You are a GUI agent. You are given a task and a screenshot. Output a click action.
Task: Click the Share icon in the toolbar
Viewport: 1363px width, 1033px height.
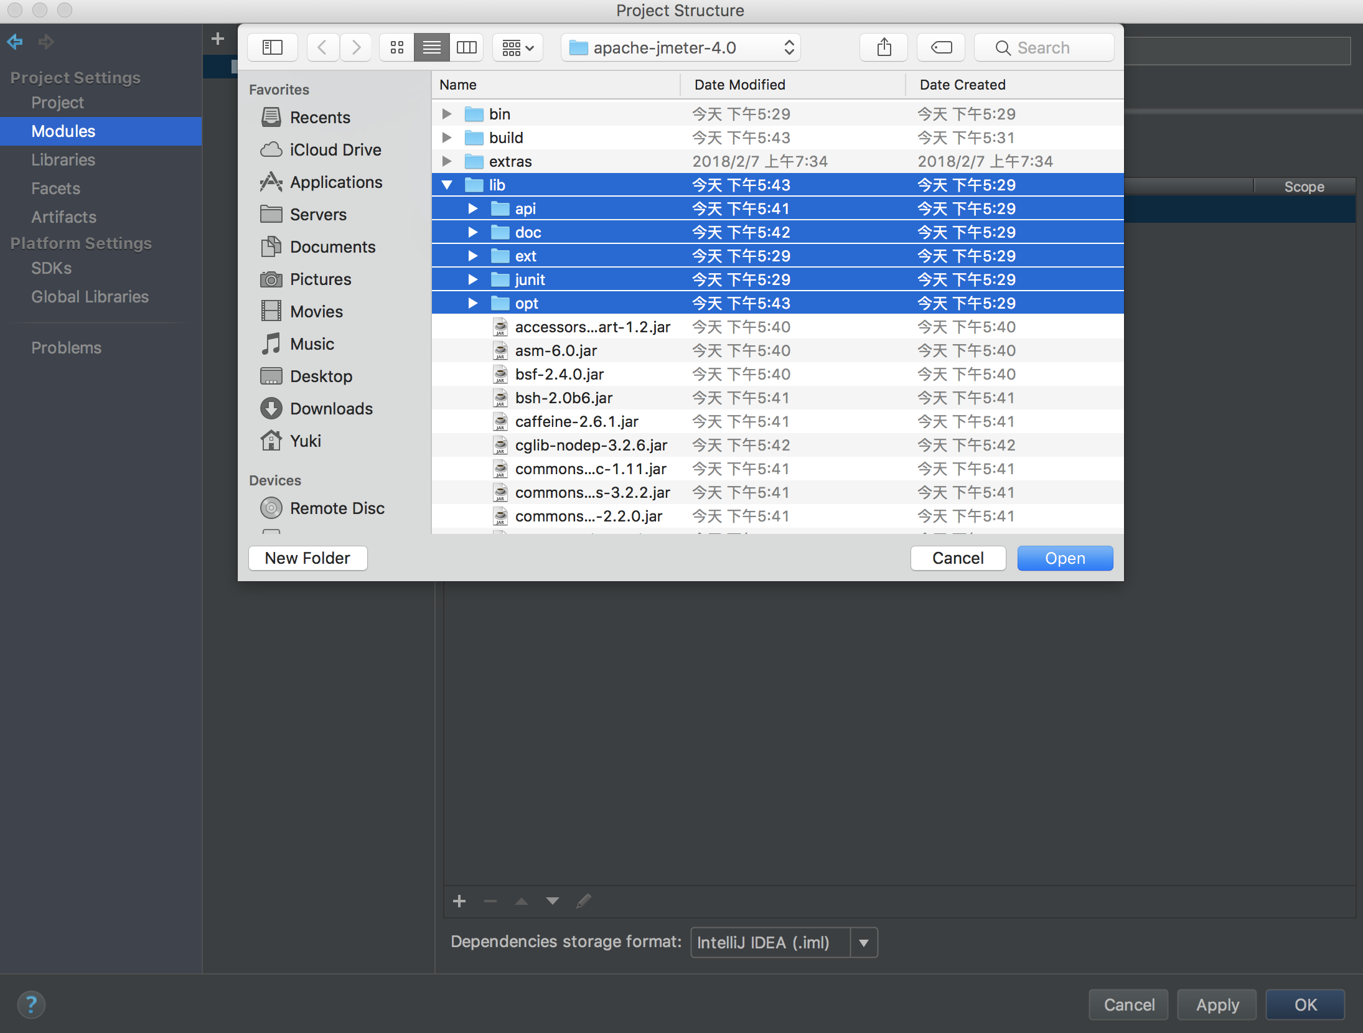884,47
